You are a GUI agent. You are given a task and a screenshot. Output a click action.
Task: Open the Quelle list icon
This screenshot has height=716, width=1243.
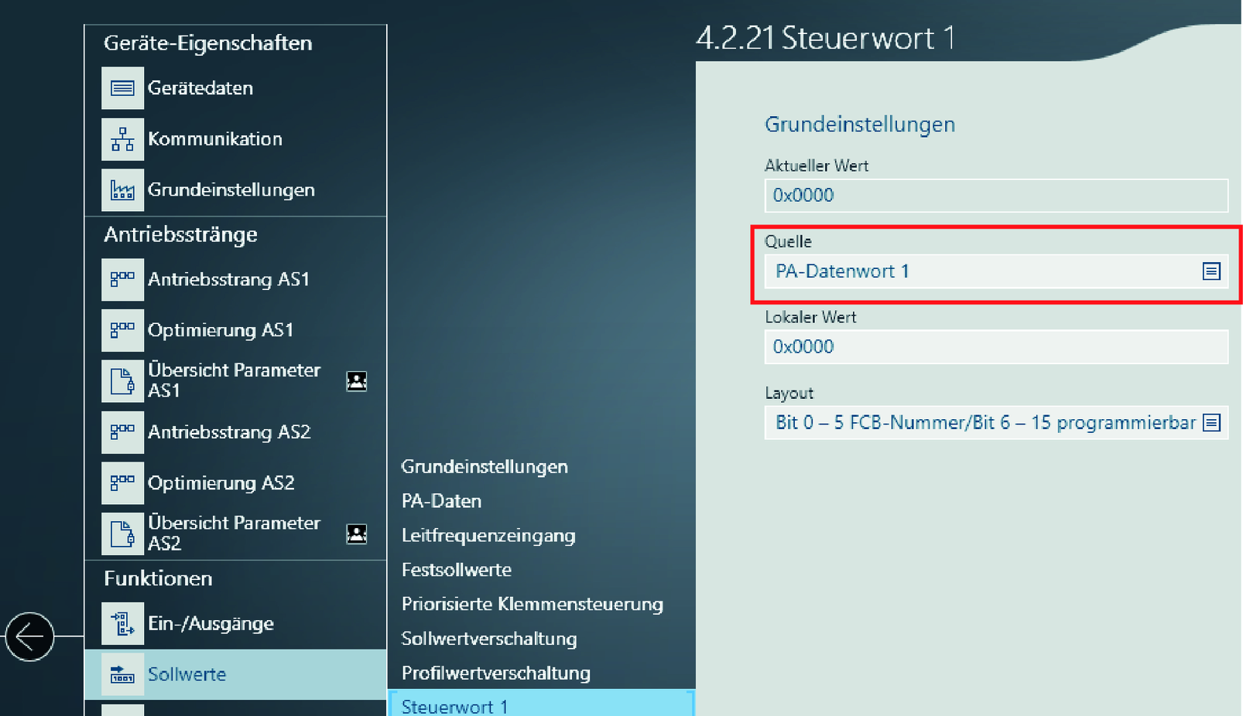(1210, 271)
